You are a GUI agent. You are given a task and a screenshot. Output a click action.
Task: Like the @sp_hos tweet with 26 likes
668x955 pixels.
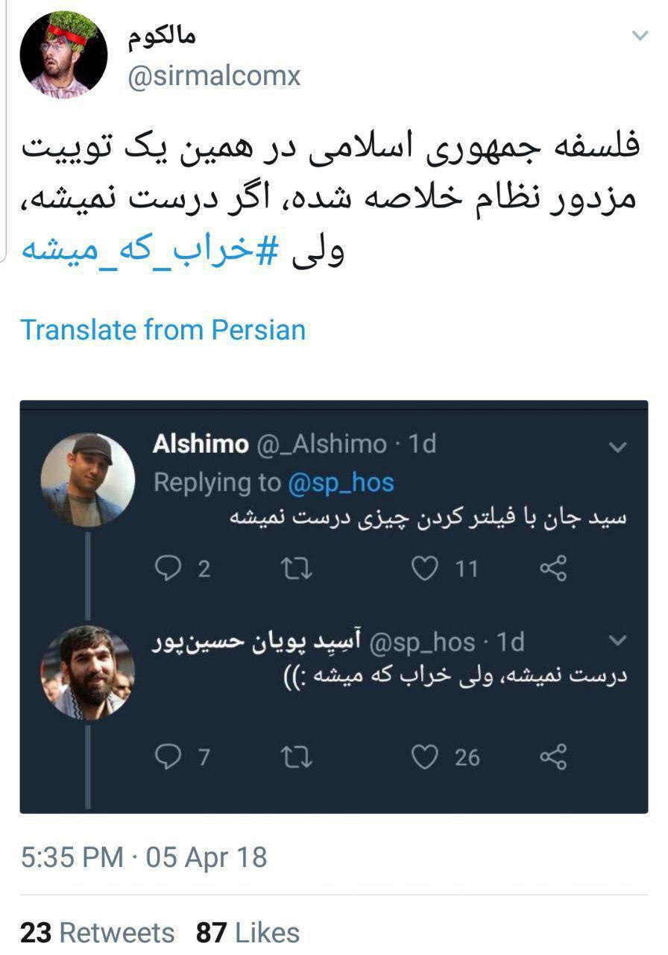coord(425,757)
